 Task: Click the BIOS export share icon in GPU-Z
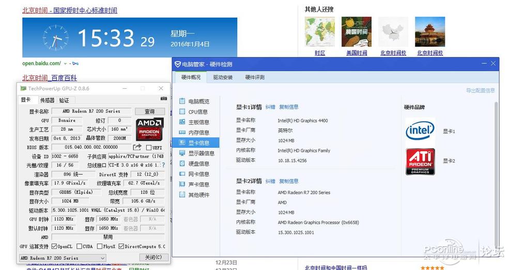coord(137,147)
